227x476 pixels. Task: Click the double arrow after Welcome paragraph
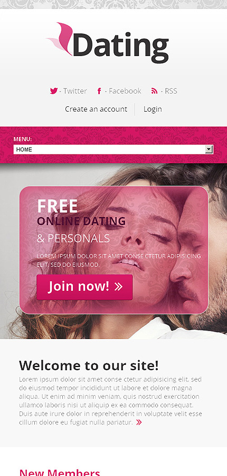(x=139, y=422)
